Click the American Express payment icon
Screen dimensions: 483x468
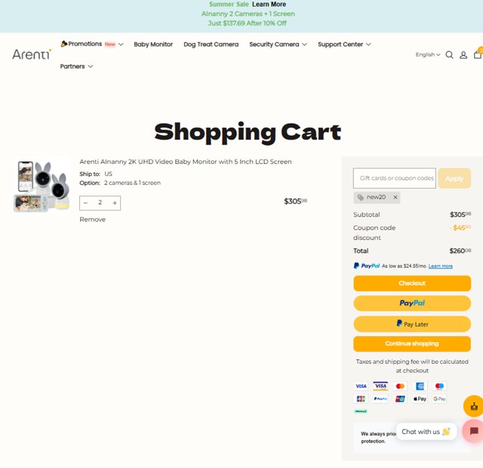coord(420,386)
